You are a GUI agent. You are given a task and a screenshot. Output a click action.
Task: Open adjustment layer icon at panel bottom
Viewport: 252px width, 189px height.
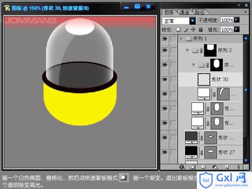(x=215, y=167)
